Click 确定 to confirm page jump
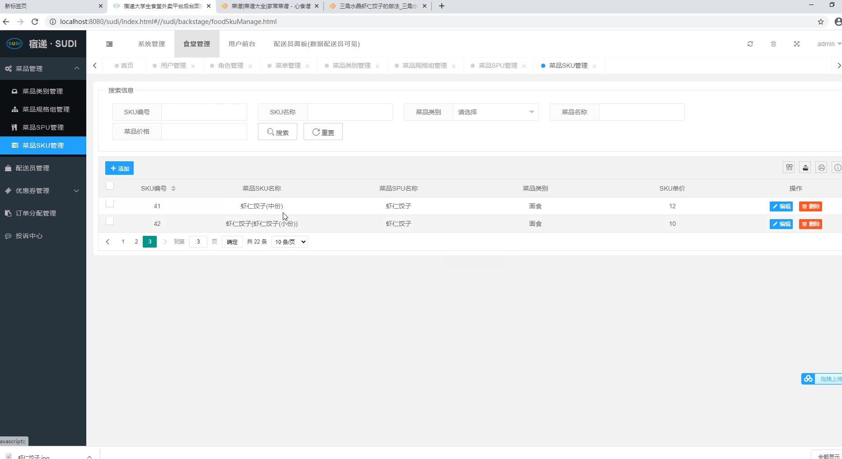Screen dimensions: 842x459 point(232,242)
